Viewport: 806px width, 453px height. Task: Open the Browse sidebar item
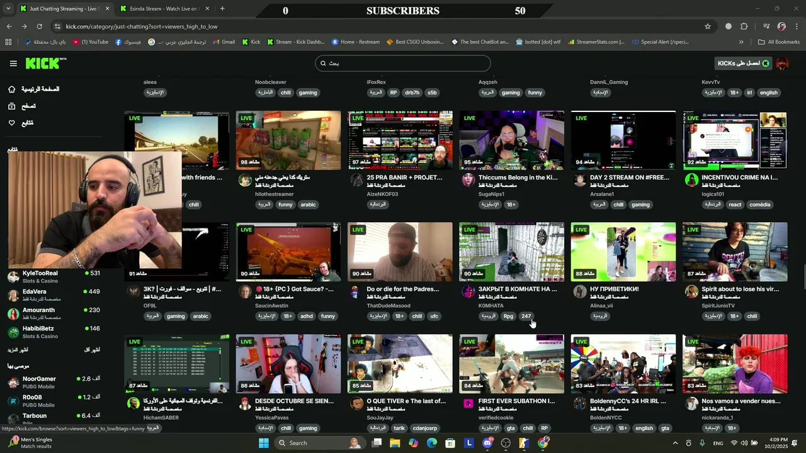pos(22,106)
